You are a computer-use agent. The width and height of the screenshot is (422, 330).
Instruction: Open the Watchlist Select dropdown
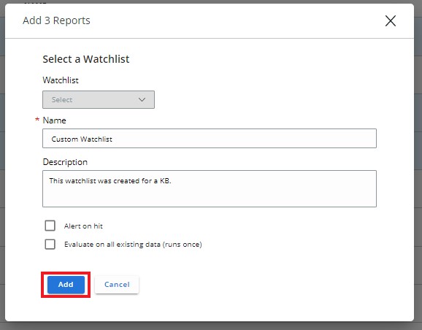point(99,99)
